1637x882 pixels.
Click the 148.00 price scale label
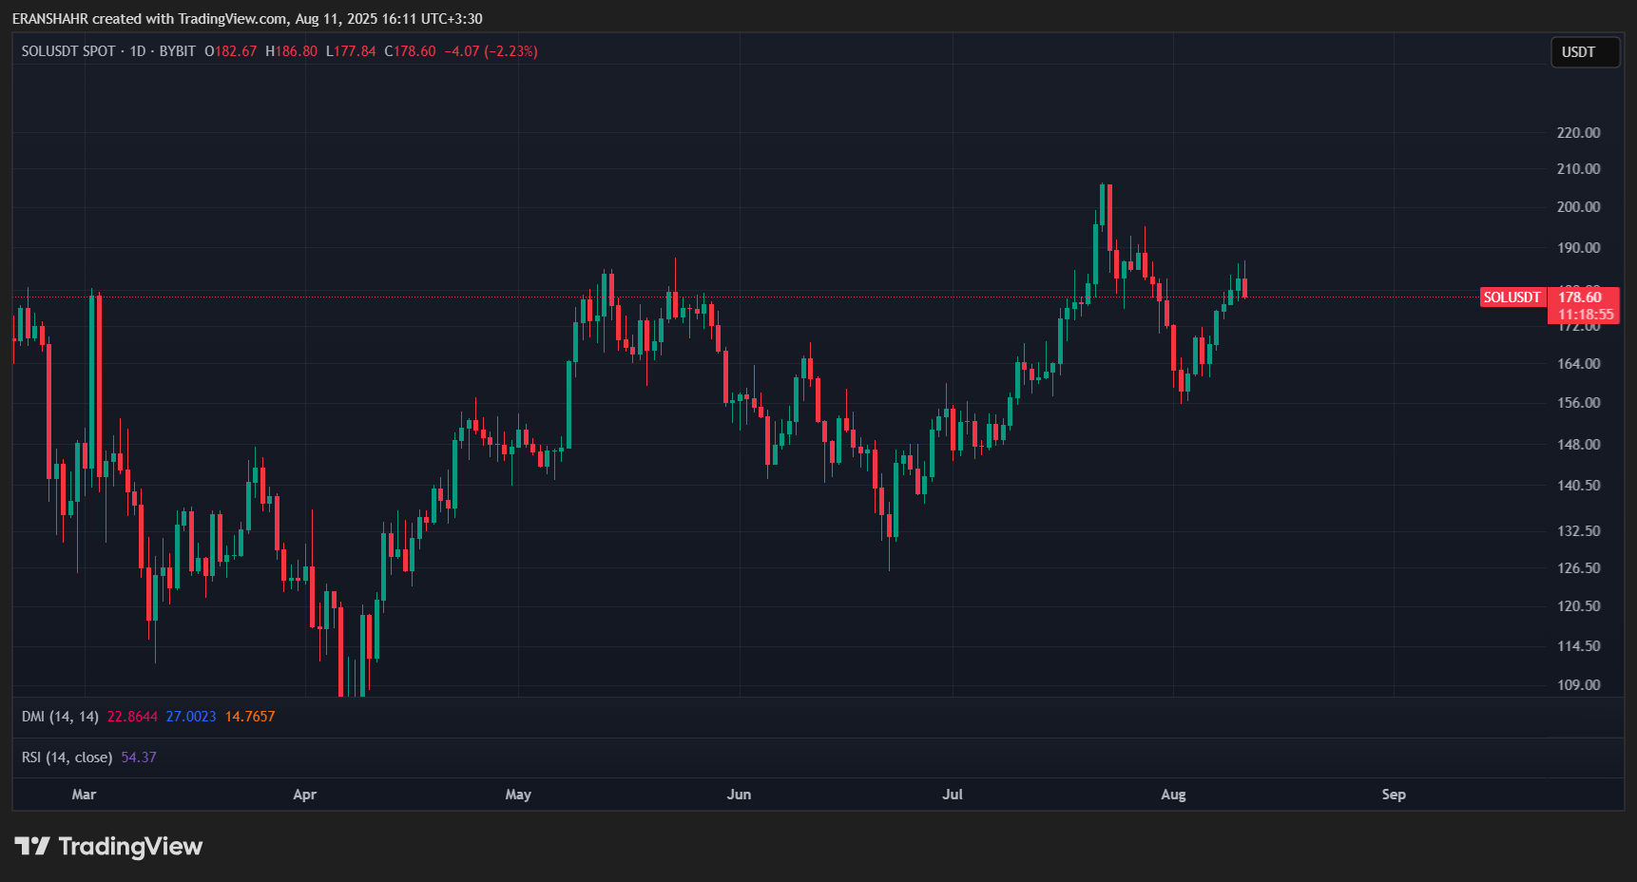point(1578,445)
